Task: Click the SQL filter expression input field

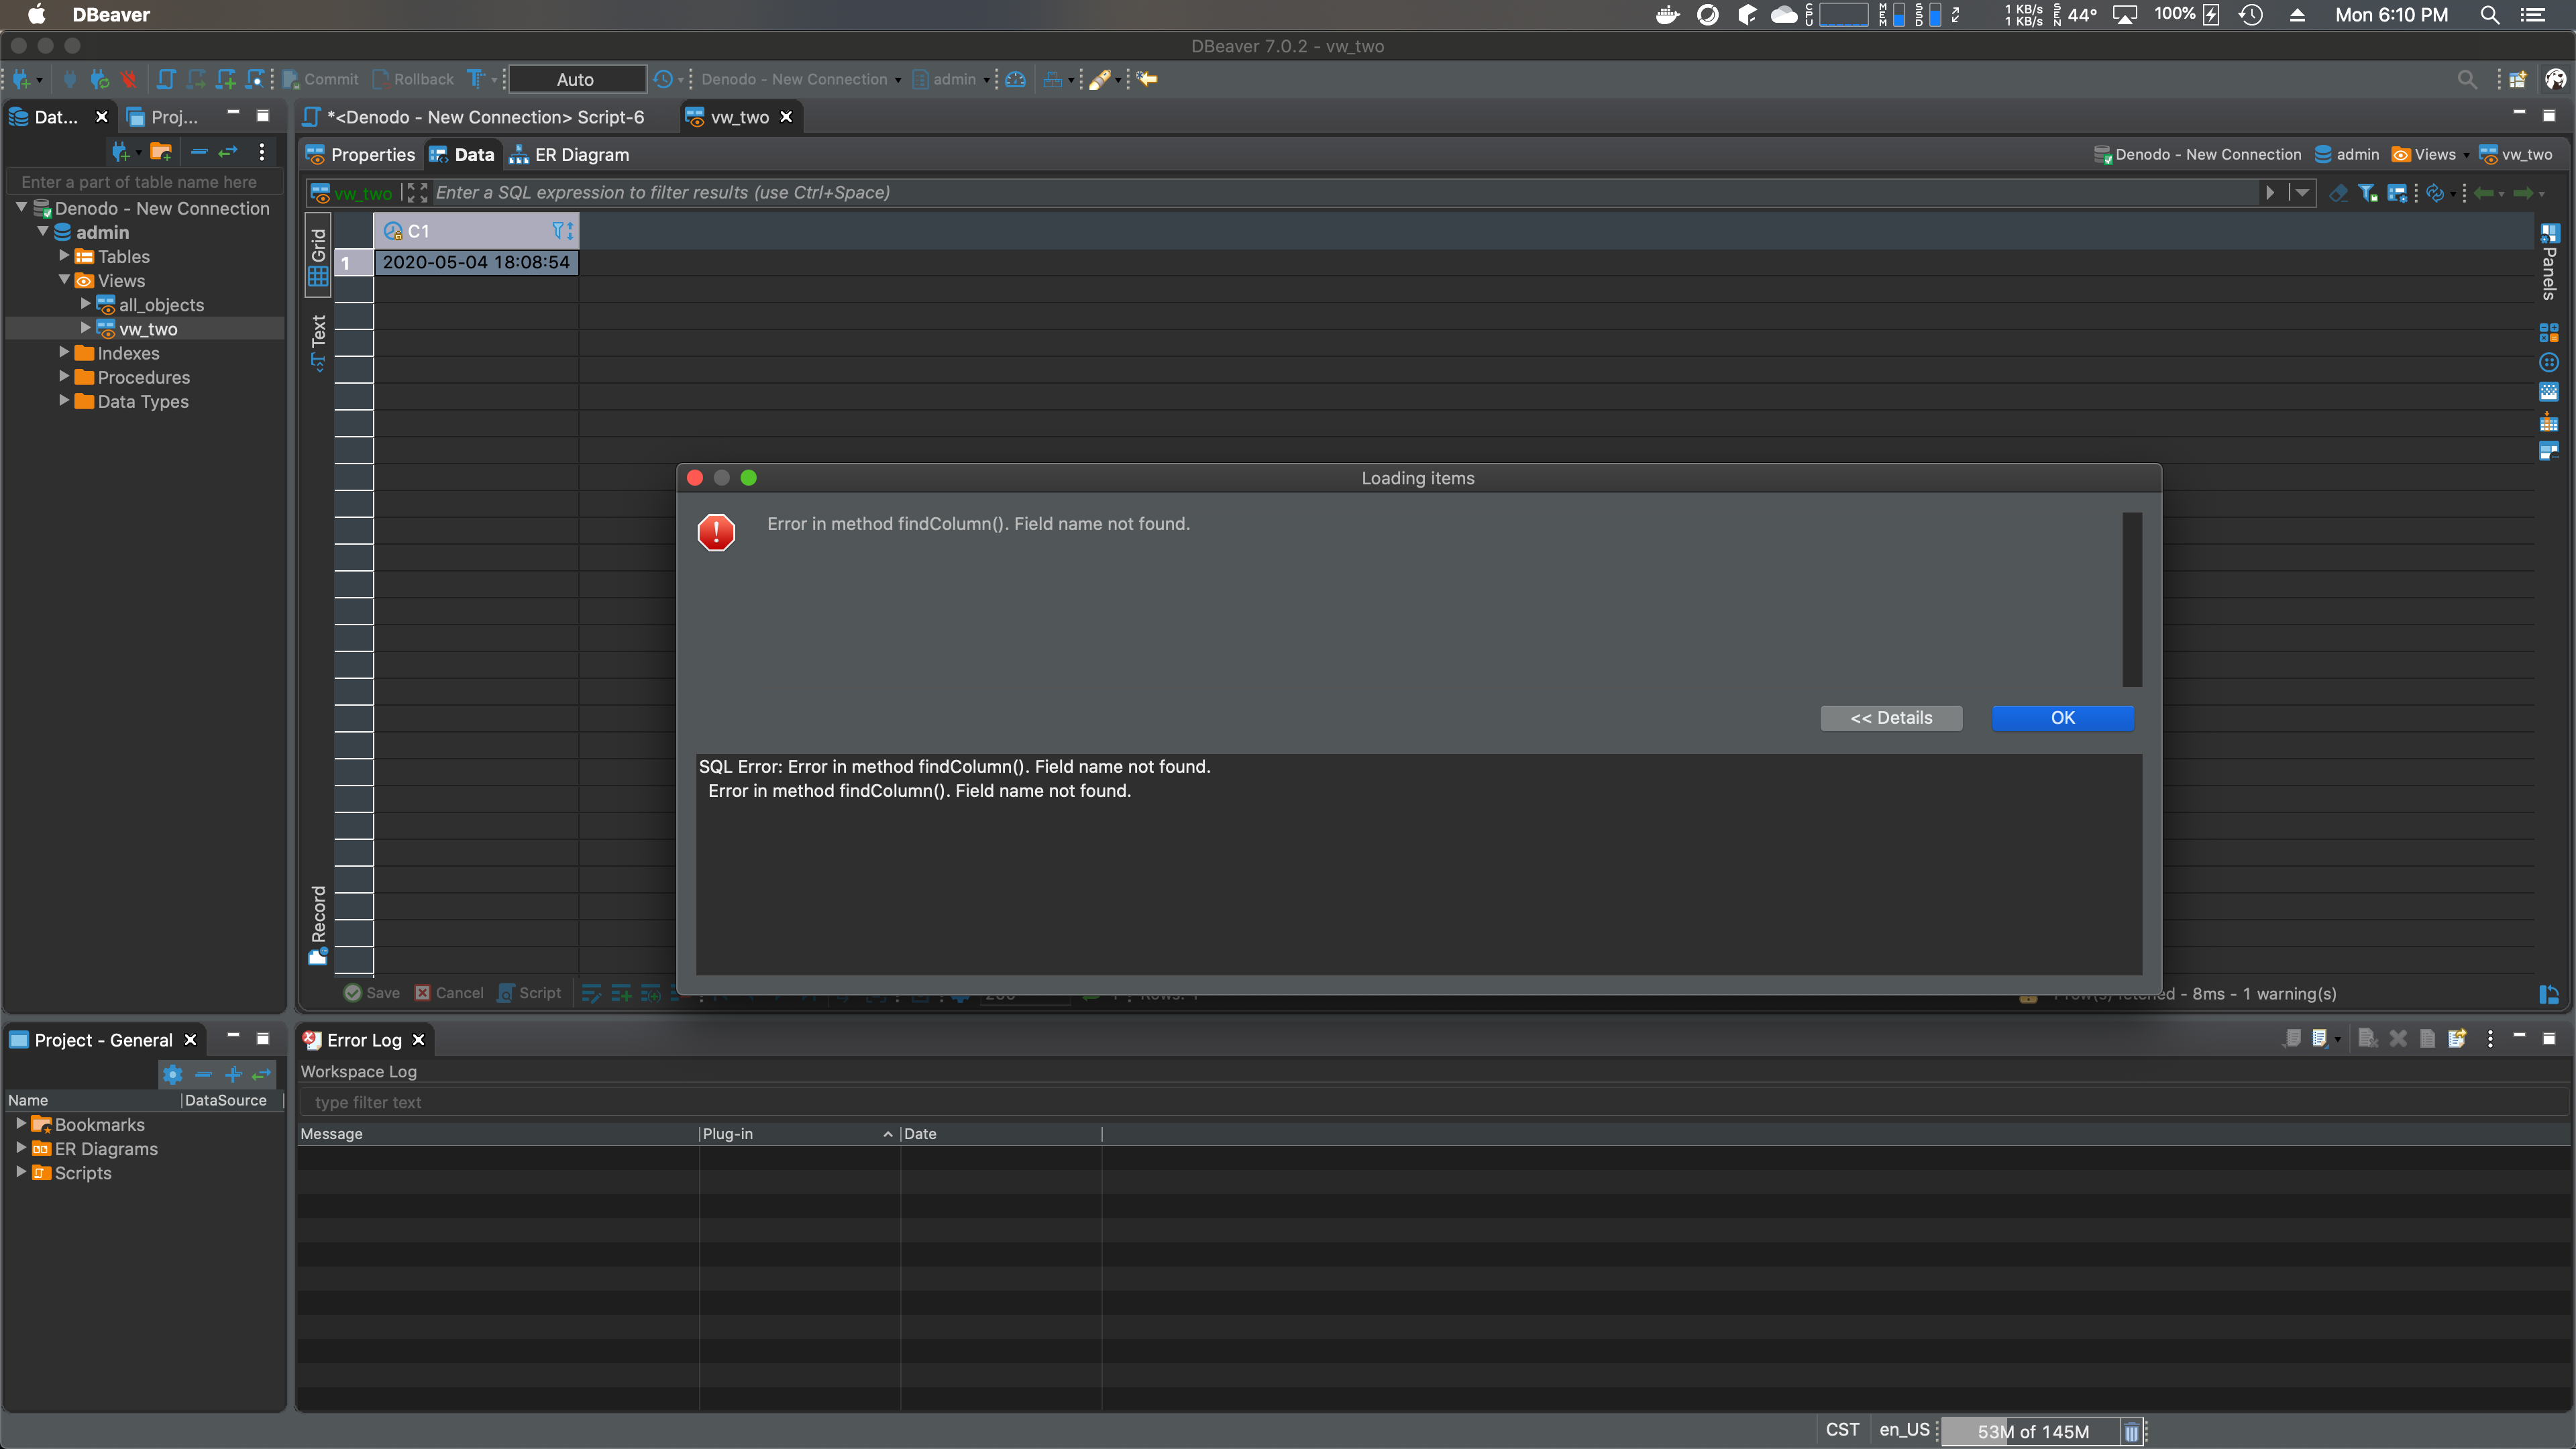Action: [x=1000, y=192]
